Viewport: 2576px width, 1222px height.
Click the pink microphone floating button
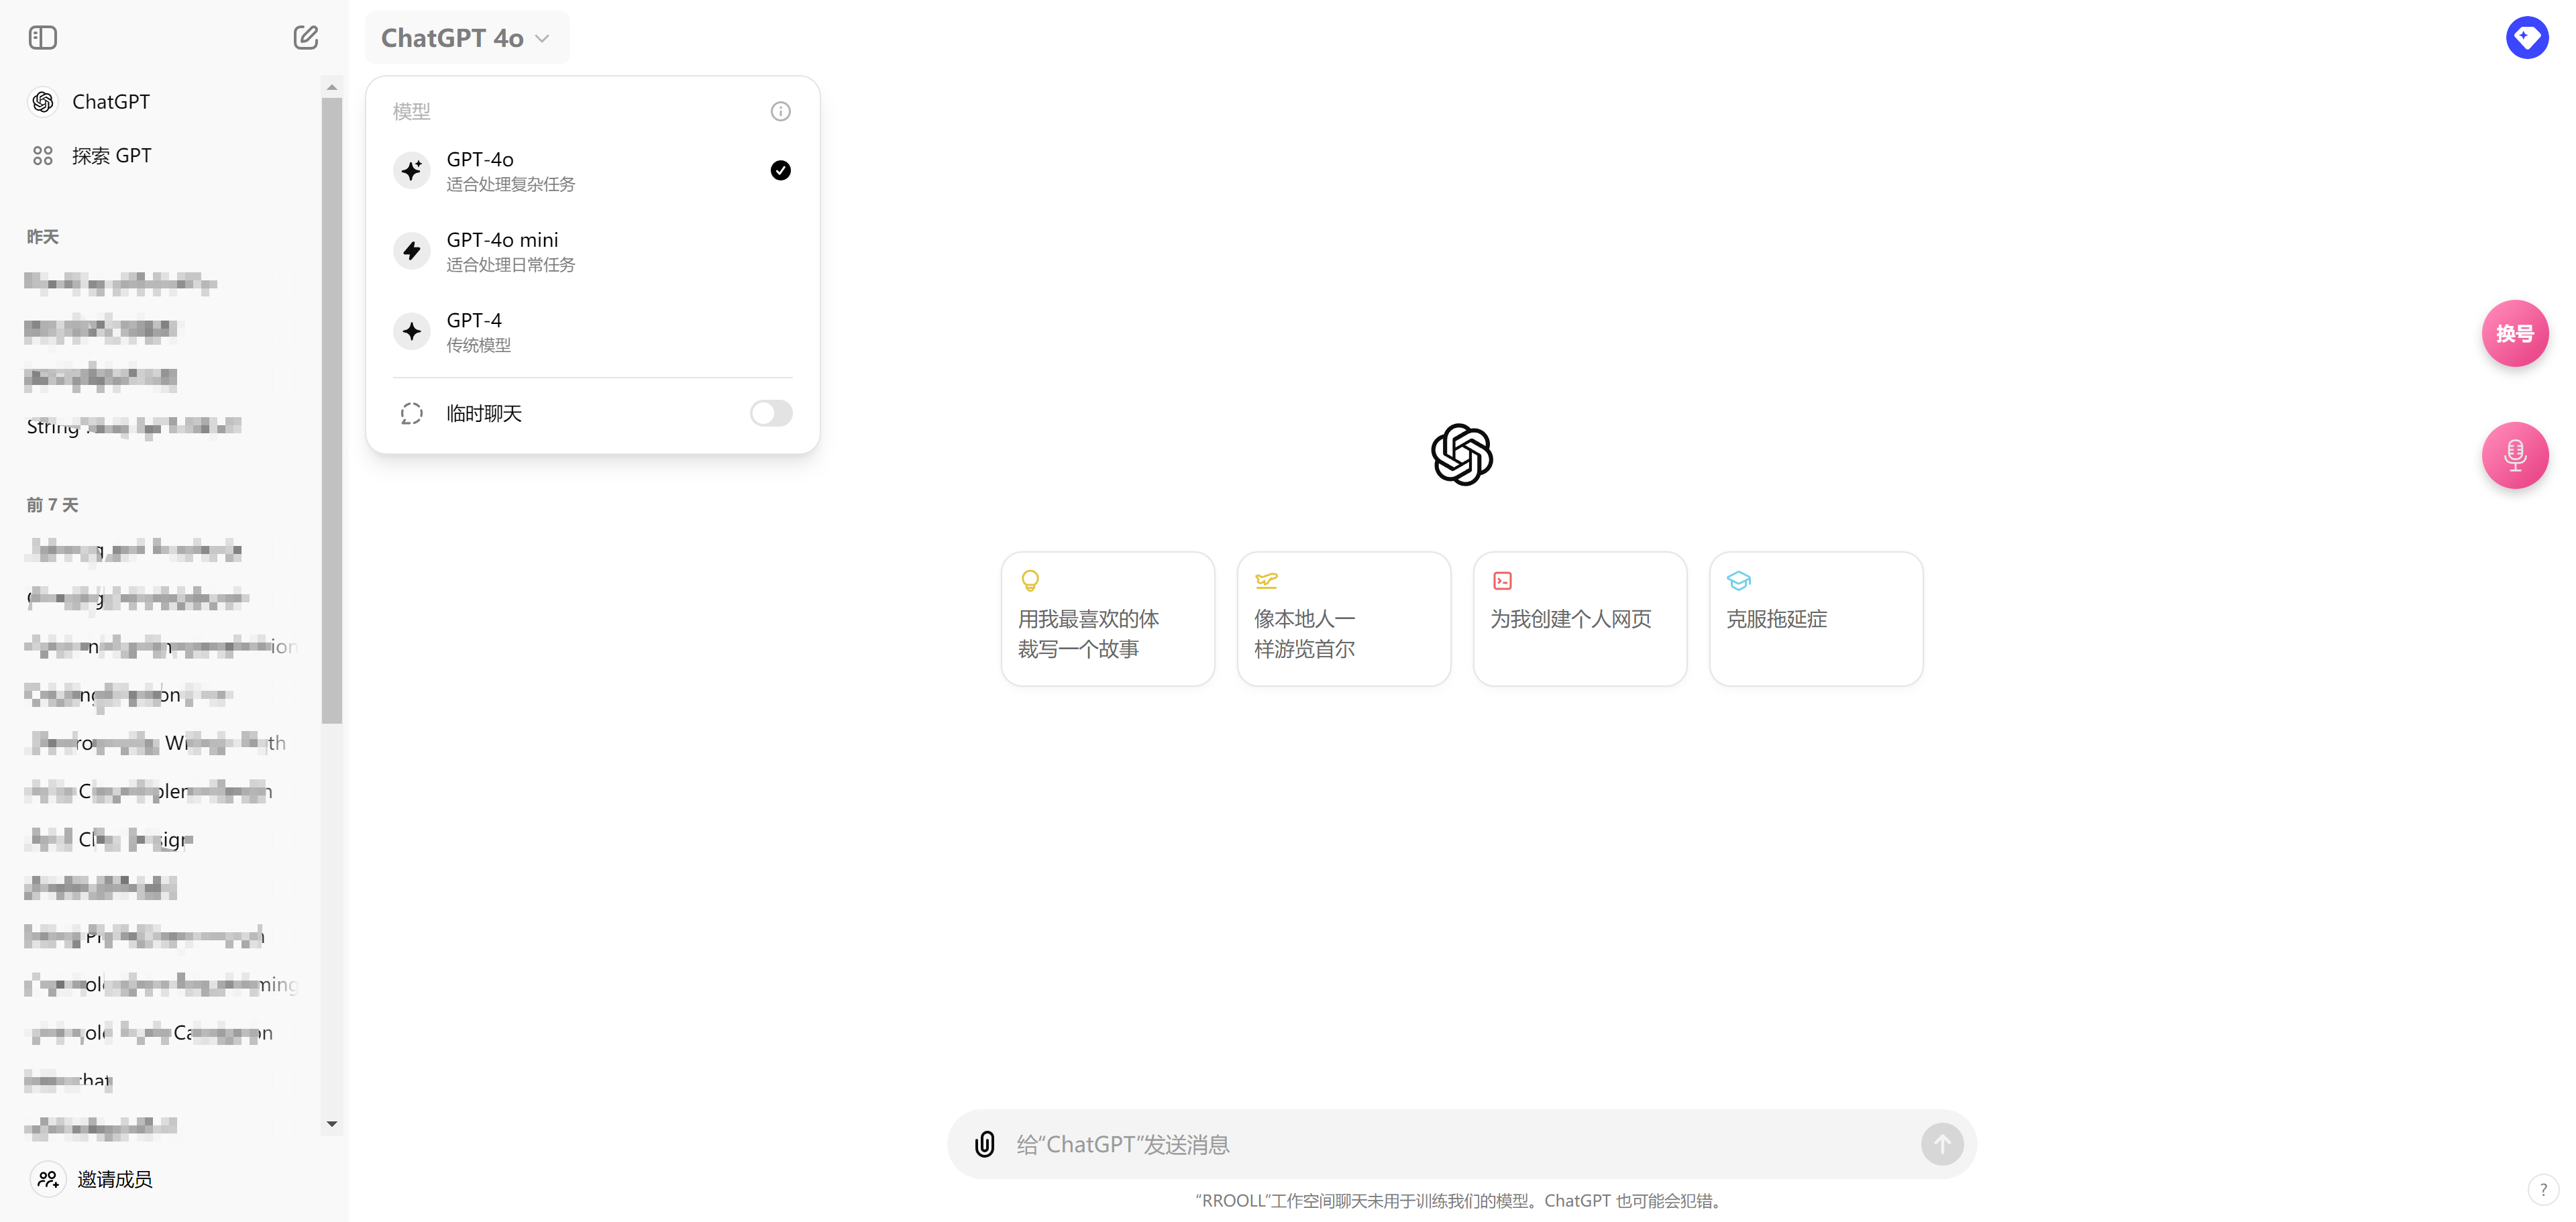pos(2515,456)
